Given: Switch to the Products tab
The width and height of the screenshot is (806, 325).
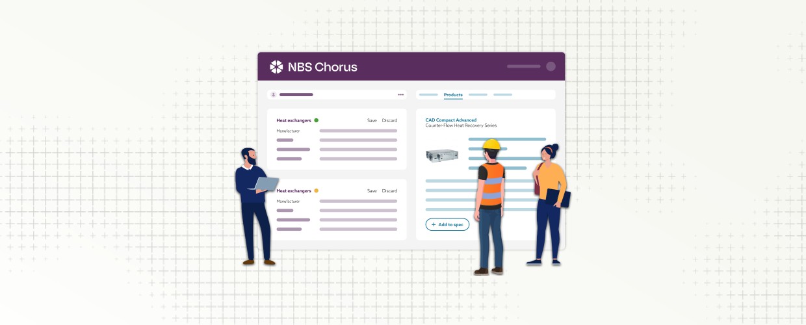Looking at the screenshot, I should coord(453,95).
